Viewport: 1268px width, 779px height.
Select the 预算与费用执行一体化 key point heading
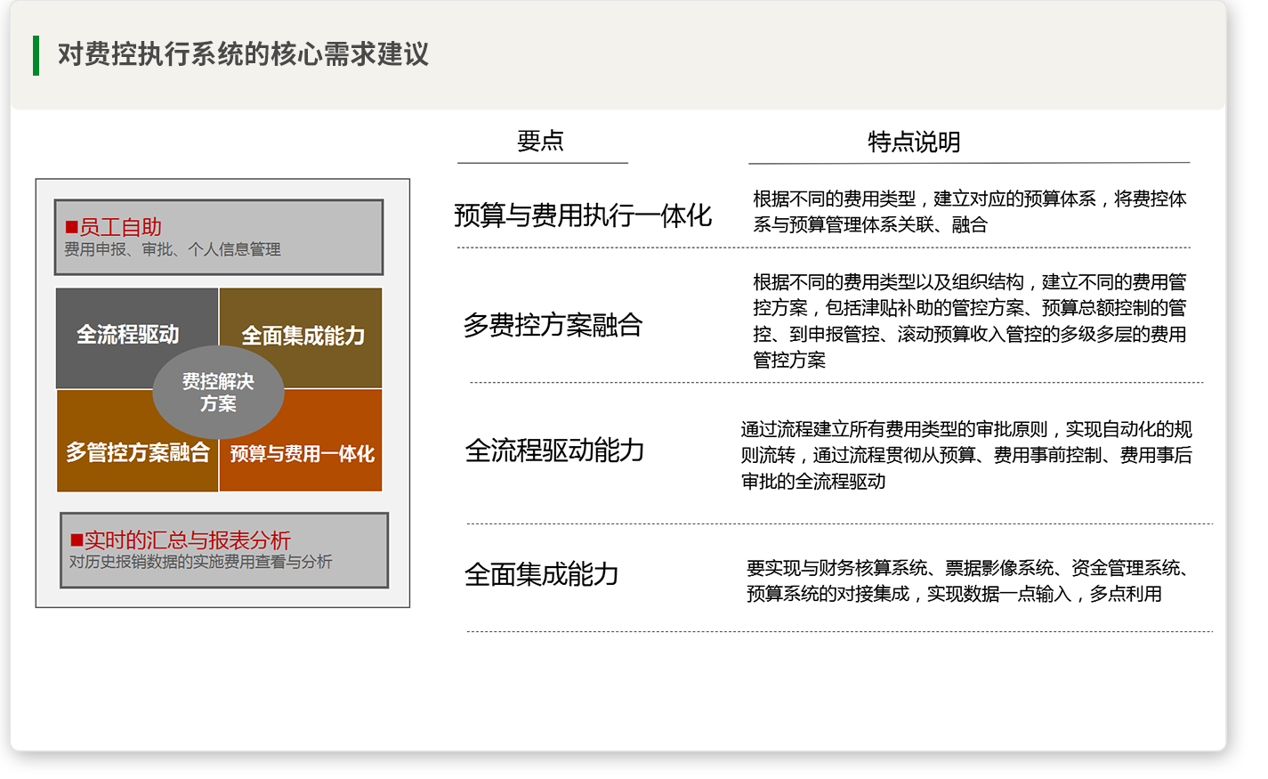pyautogui.click(x=583, y=215)
